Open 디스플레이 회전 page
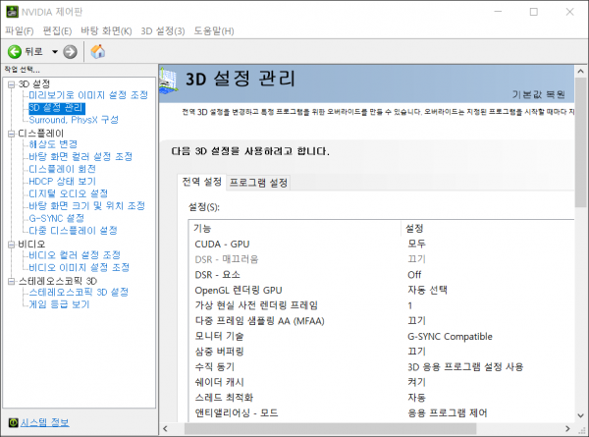Viewport: 589px width, 437px height. [63, 169]
